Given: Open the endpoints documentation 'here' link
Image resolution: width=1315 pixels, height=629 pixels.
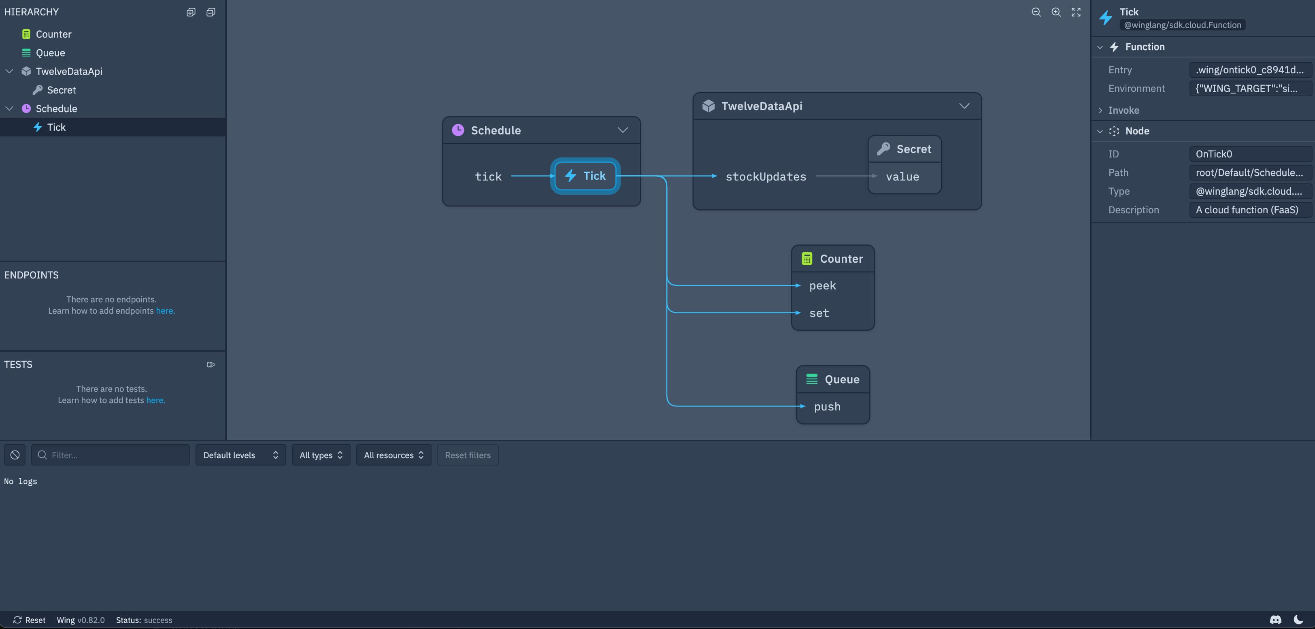Looking at the screenshot, I should click(x=164, y=311).
